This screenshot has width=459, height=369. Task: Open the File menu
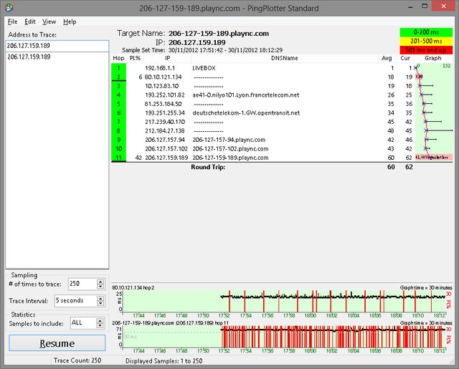click(12, 21)
